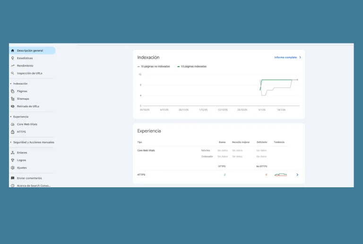Click the Retirada de URLs crossed-eye icon
The image size is (363, 244).
click(13, 106)
